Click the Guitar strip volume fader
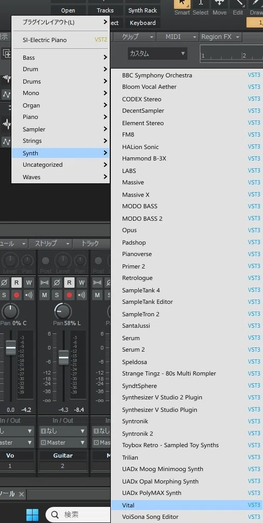 (x=64, y=357)
